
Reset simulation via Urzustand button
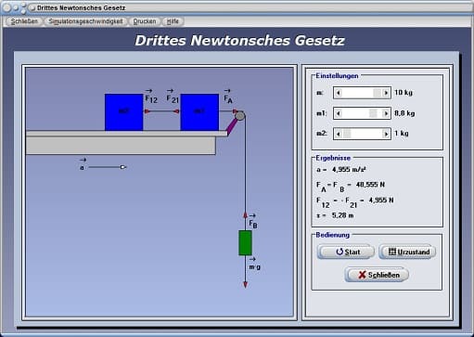pyautogui.click(x=407, y=252)
